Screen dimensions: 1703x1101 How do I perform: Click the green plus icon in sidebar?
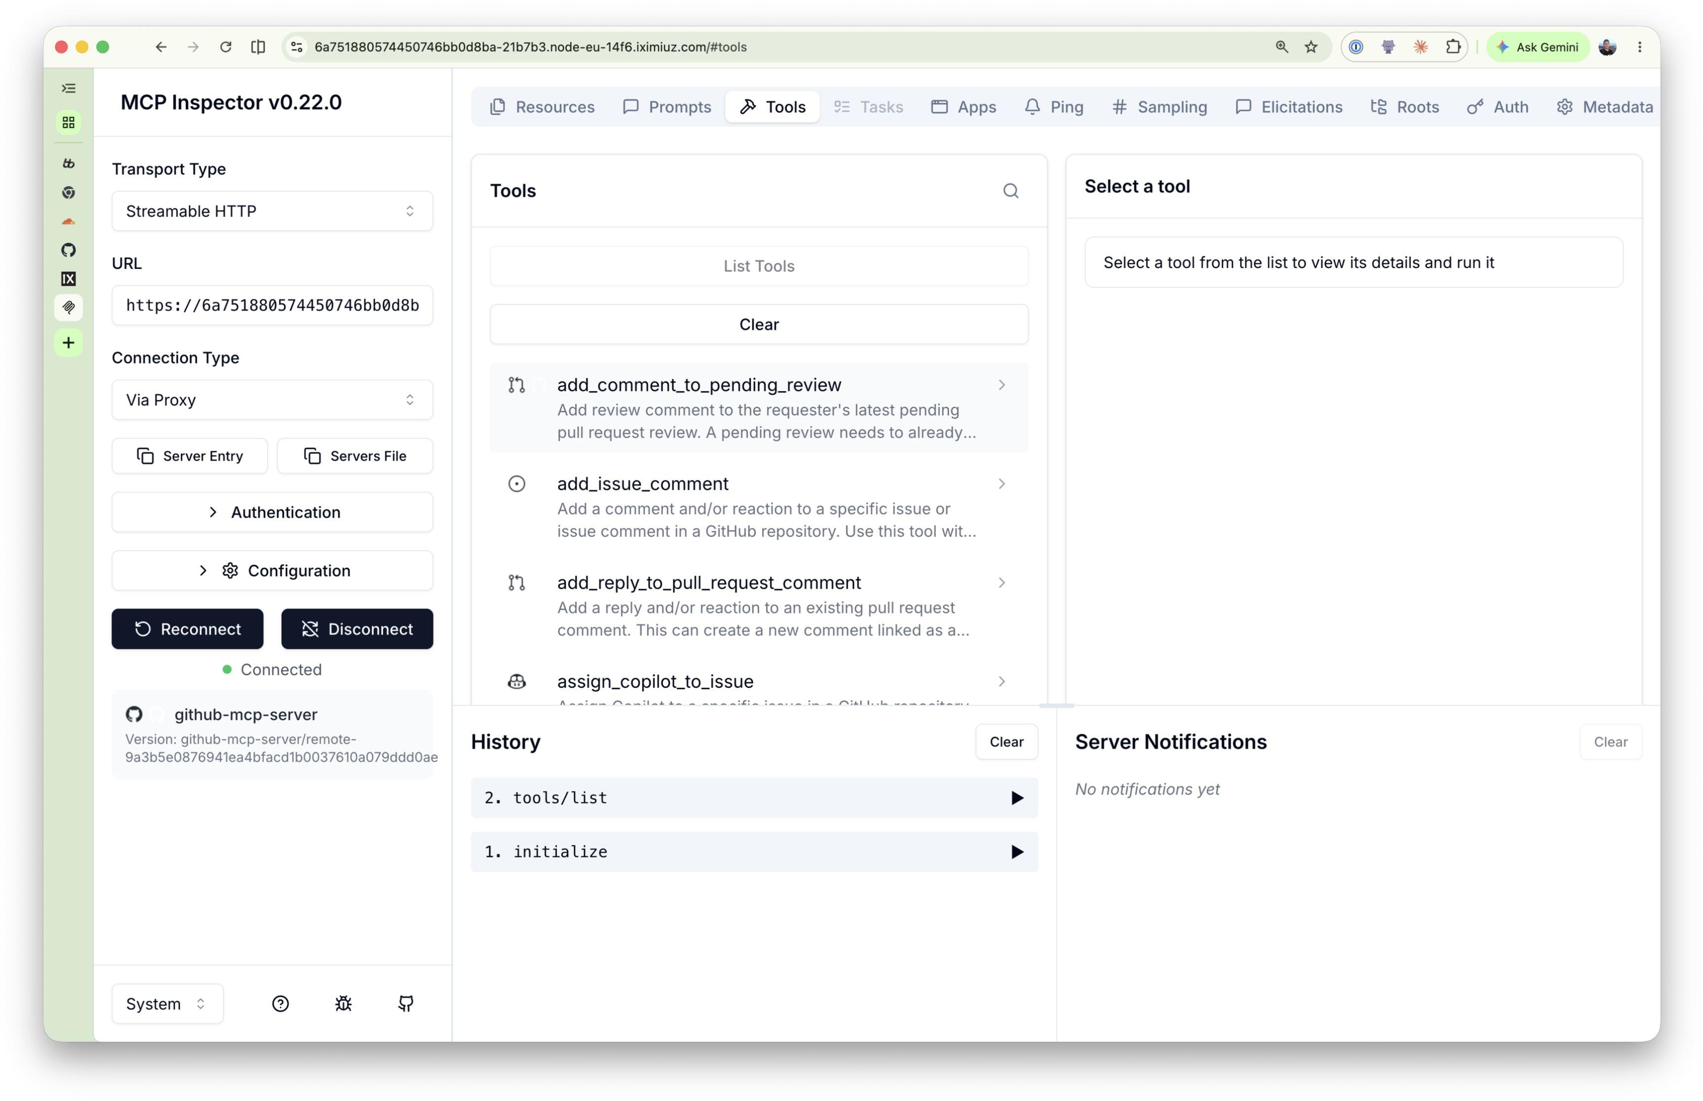pos(69,343)
